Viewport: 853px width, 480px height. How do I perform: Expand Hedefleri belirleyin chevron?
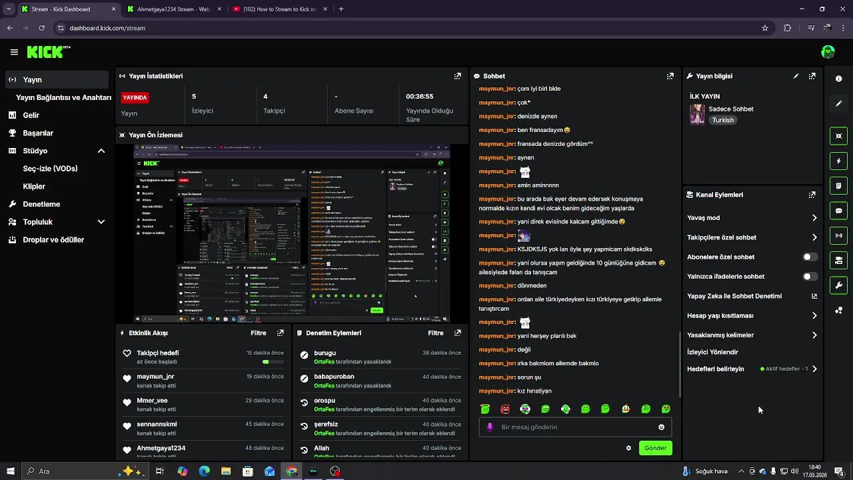click(814, 369)
